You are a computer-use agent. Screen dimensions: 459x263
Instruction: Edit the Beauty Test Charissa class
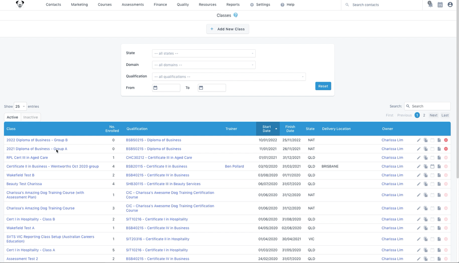pos(419,184)
